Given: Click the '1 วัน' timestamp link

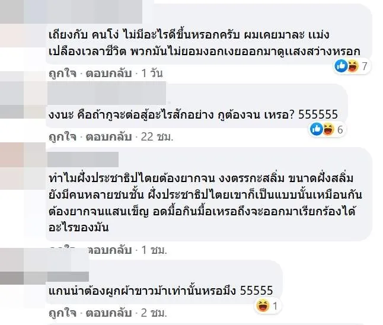Looking at the screenshot, I should coord(152,74).
